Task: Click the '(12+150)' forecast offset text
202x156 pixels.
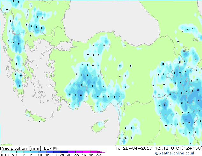Action: coord(192,148)
